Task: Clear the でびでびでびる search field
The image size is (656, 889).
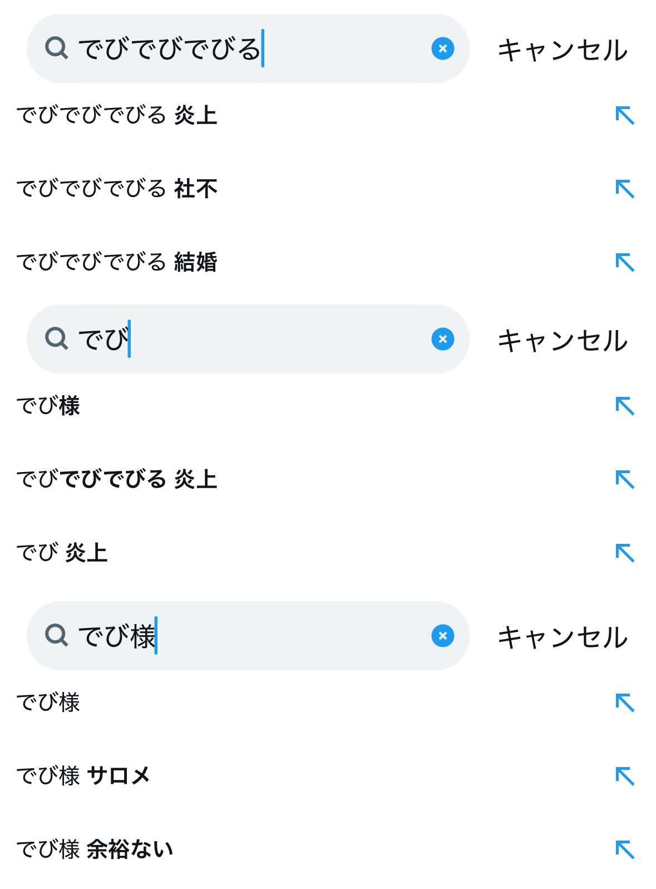Action: tap(442, 48)
